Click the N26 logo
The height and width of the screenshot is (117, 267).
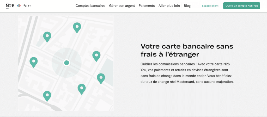coord(10,6)
